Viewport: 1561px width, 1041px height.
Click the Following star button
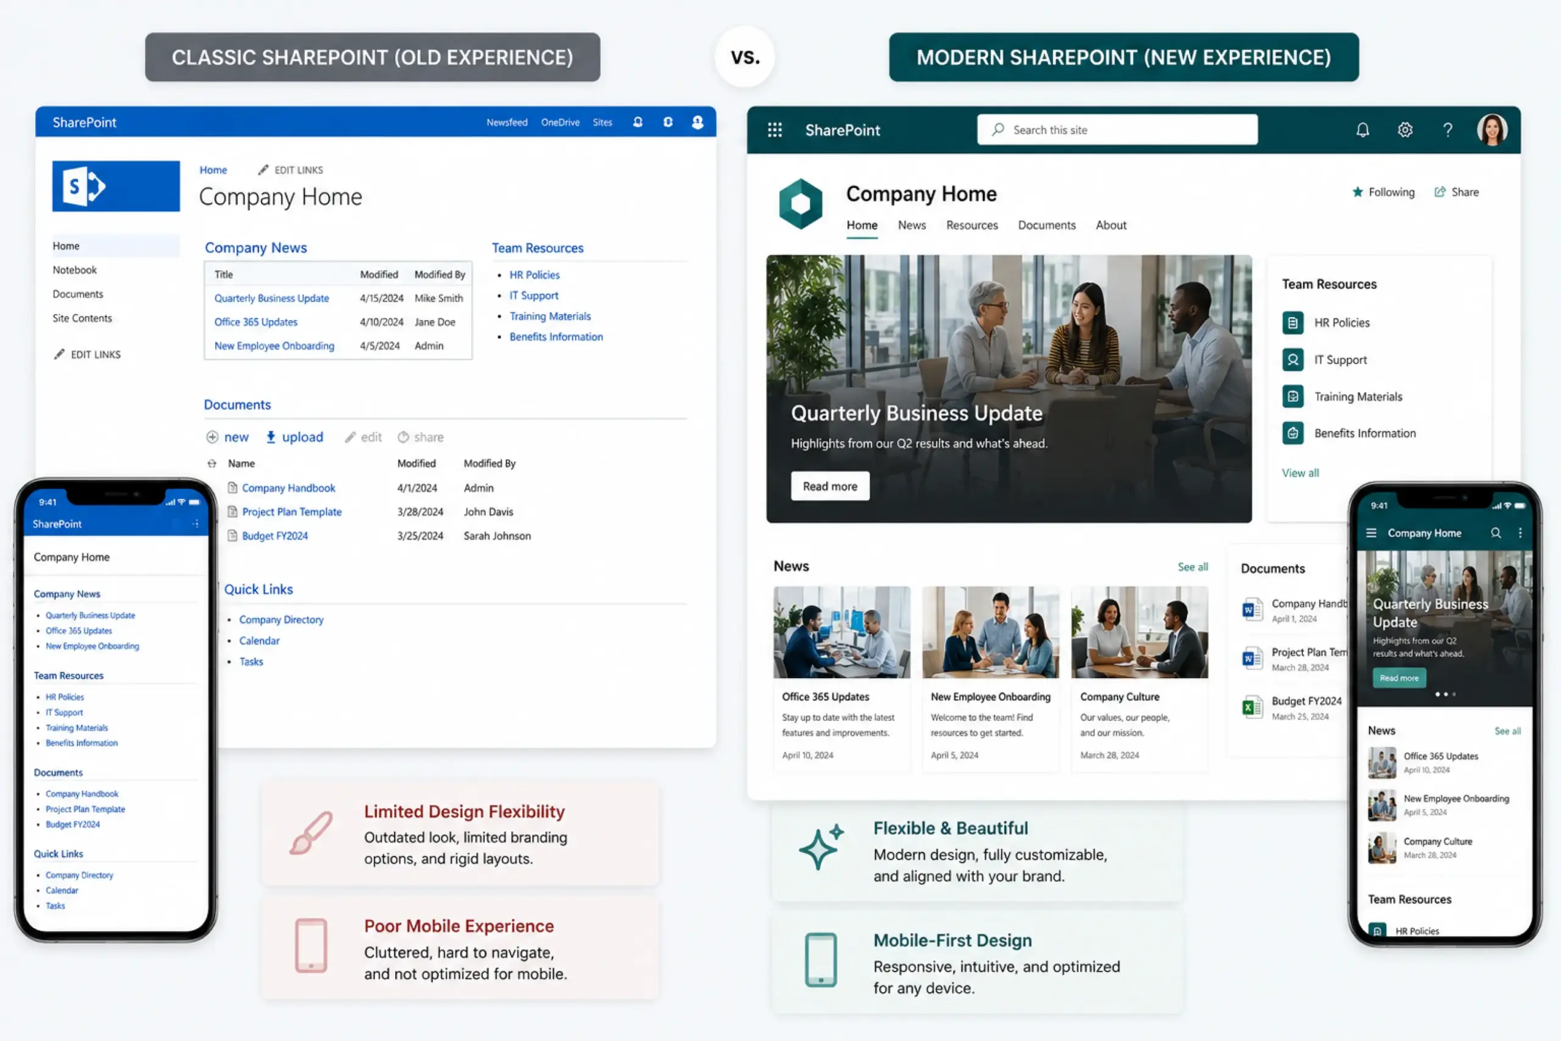click(1383, 192)
